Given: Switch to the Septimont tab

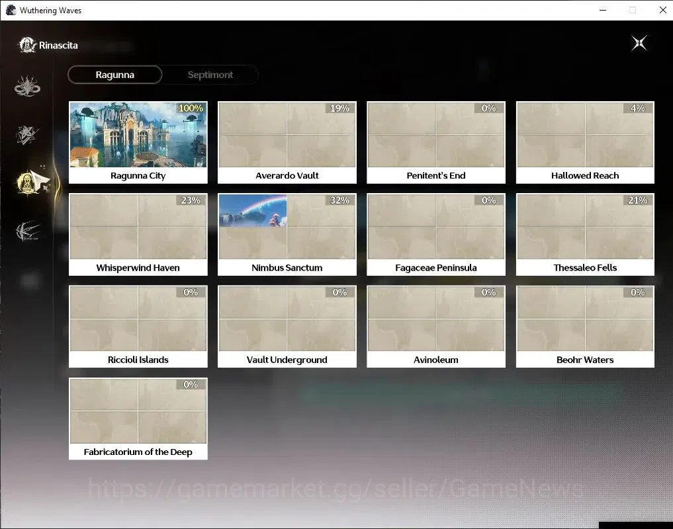Looking at the screenshot, I should point(210,75).
